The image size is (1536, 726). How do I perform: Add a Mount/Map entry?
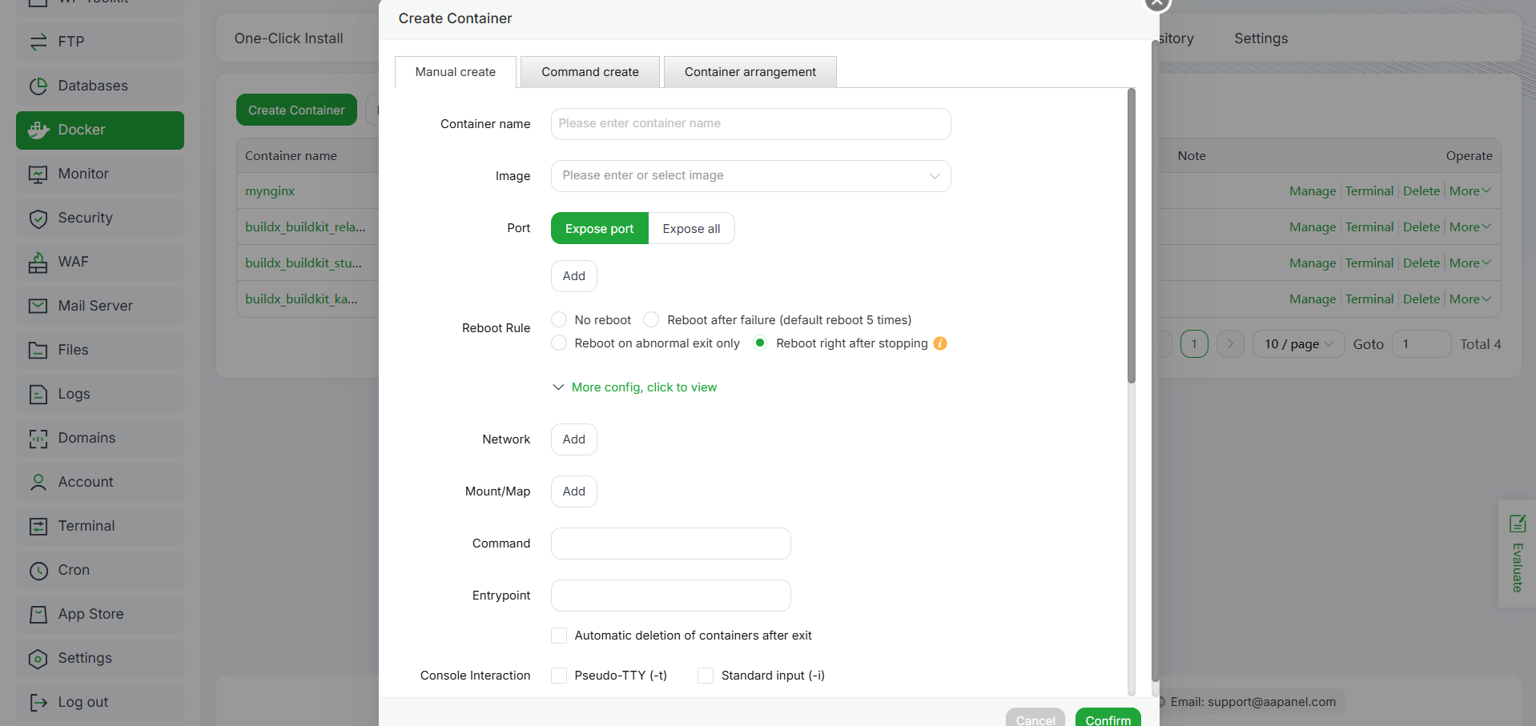pyautogui.click(x=574, y=491)
